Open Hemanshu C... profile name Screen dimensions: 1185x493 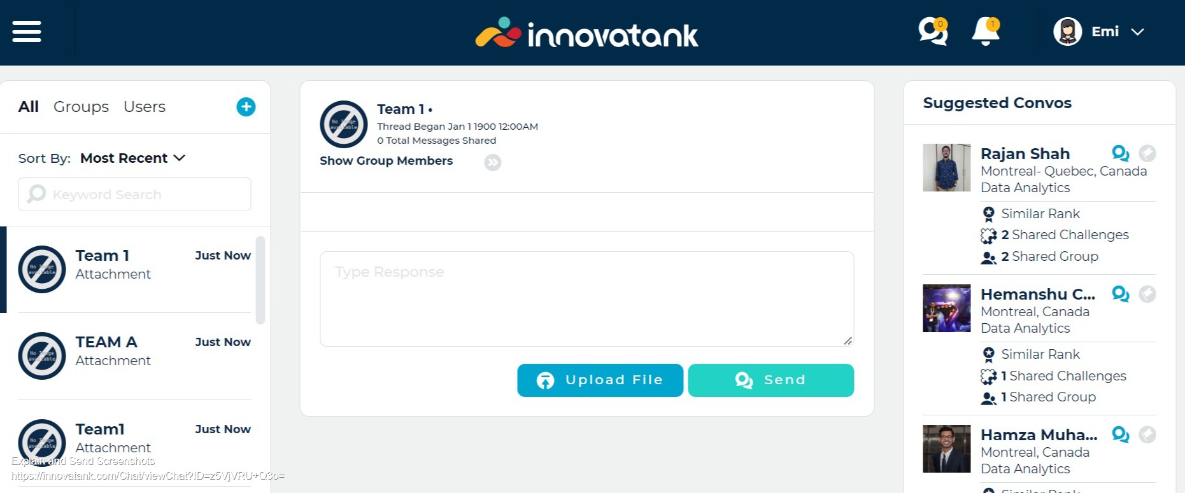coord(1038,295)
